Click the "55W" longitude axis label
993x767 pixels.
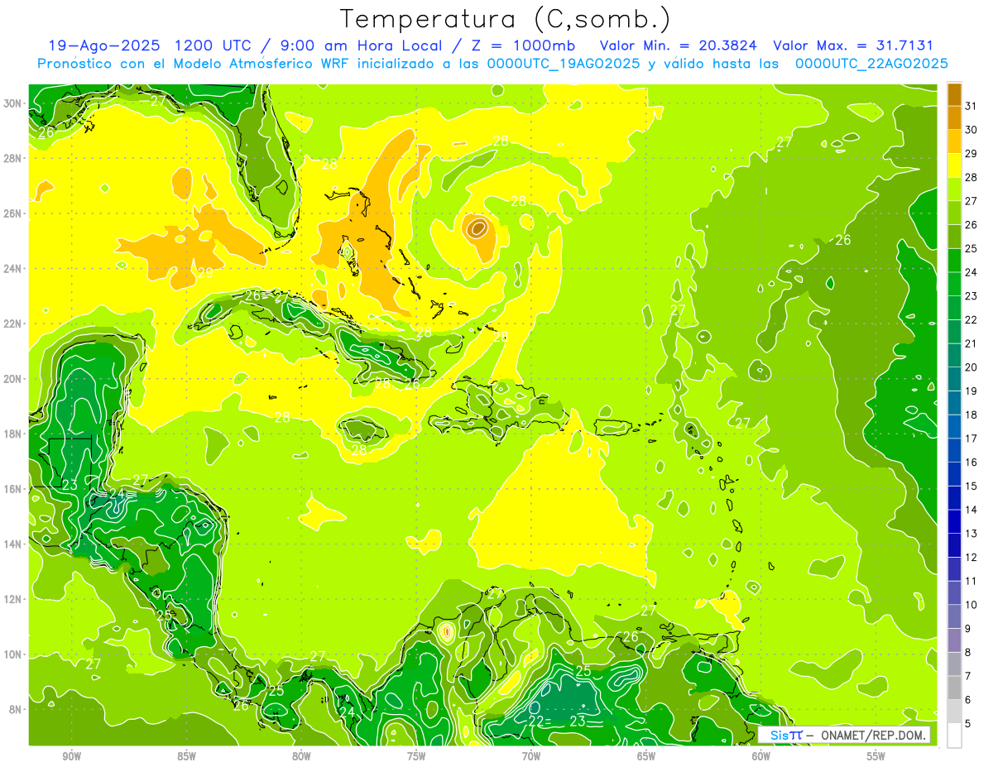click(875, 756)
